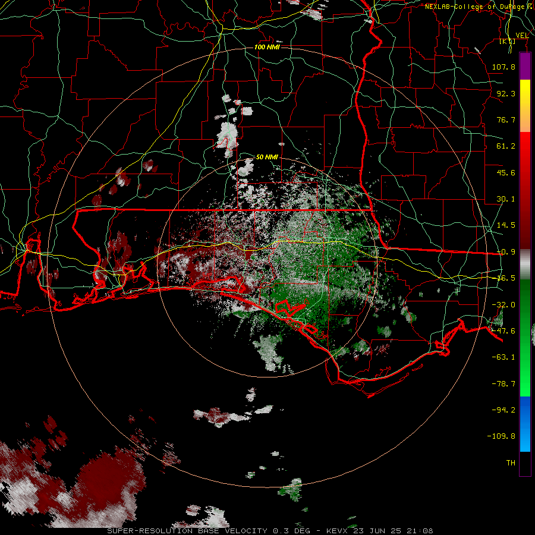Click the TH threshold label

pos(511,463)
